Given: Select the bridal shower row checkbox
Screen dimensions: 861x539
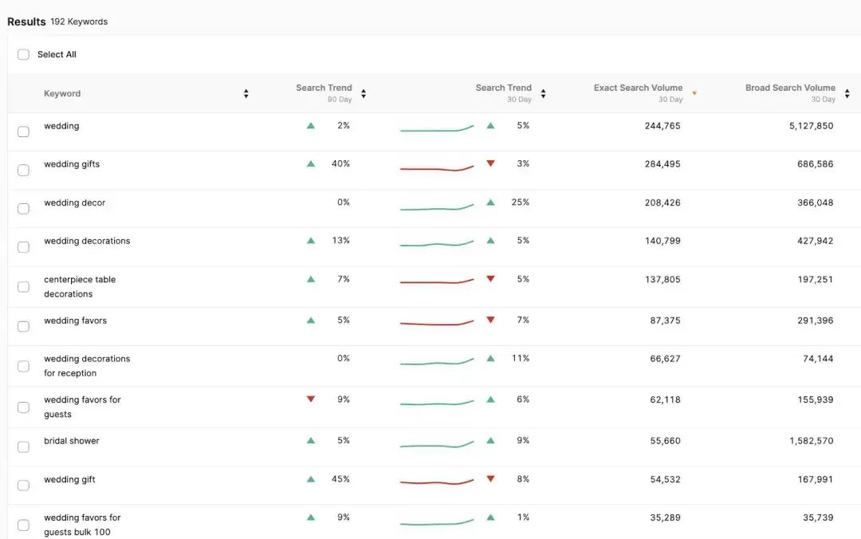Looking at the screenshot, I should coord(23,447).
